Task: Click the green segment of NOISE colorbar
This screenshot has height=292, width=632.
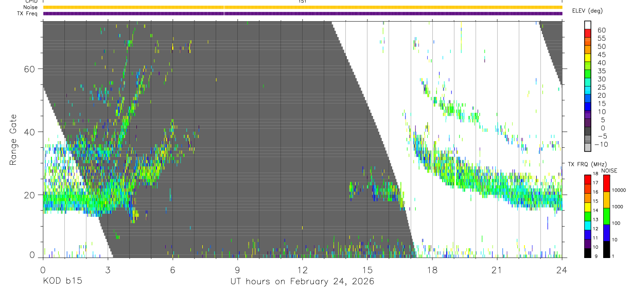Action: coord(607,216)
